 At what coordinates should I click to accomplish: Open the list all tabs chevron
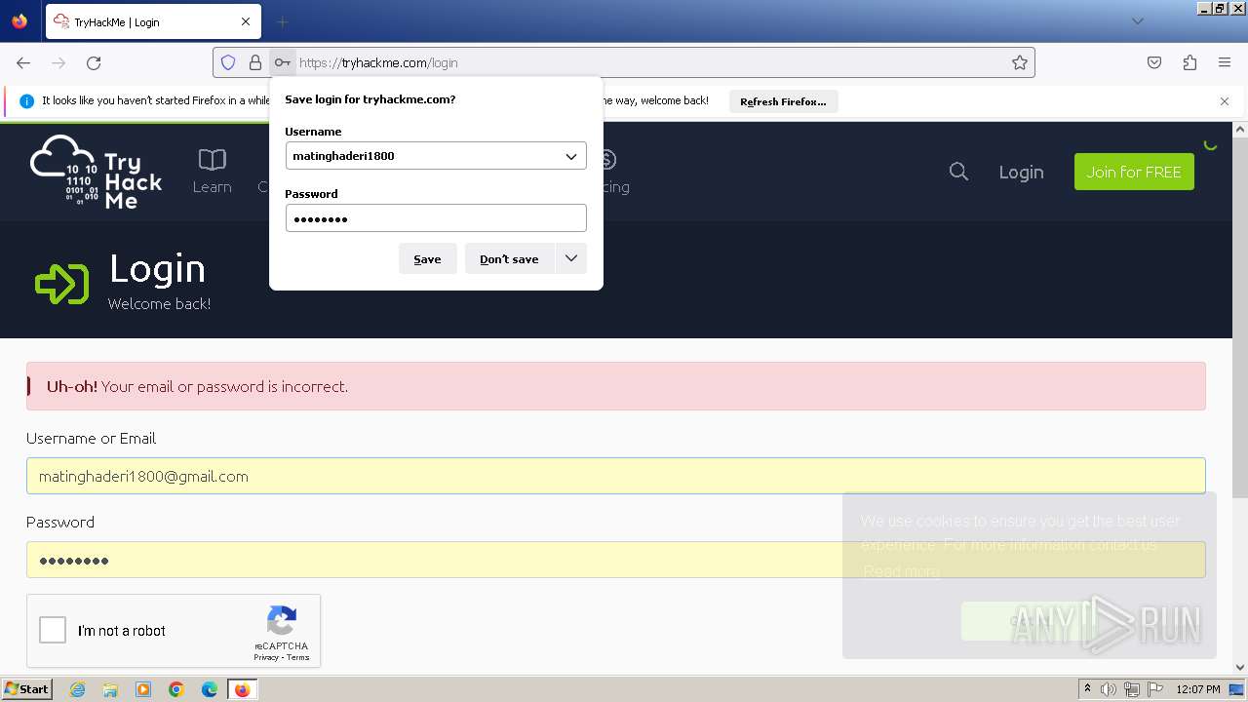click(1137, 21)
